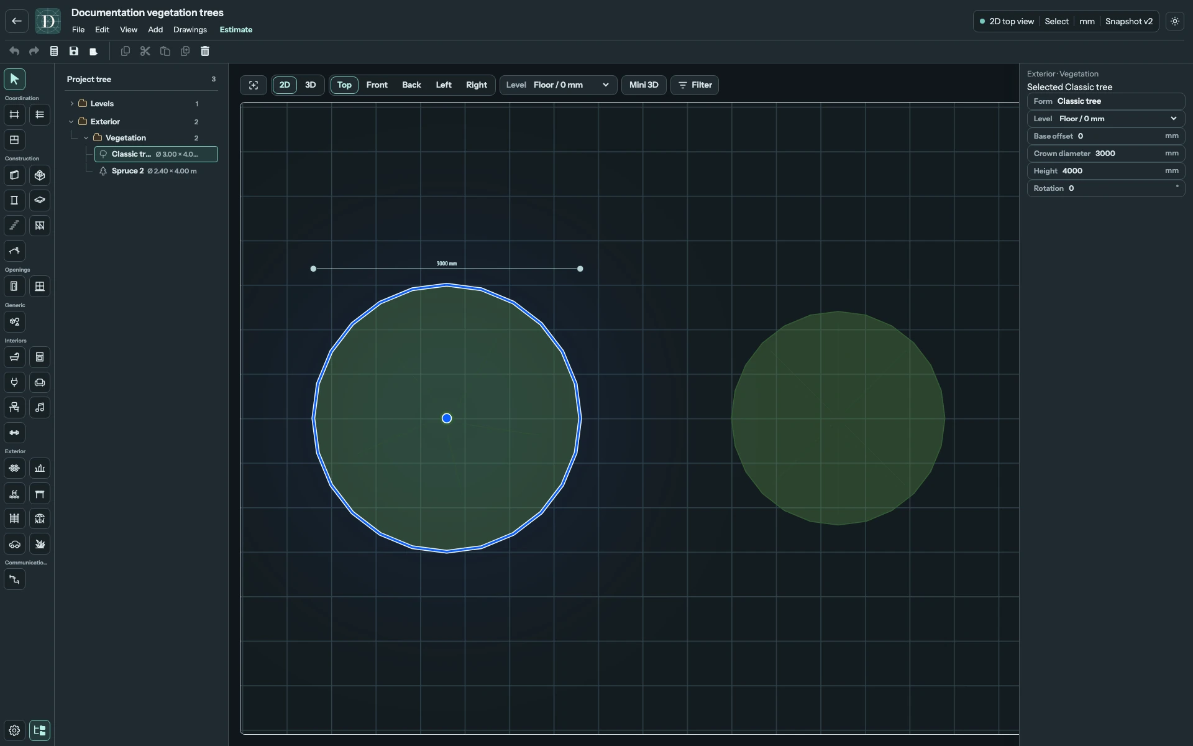Open the viewport Level Floor dropdown
Screen dimensions: 1193x746
pos(558,85)
